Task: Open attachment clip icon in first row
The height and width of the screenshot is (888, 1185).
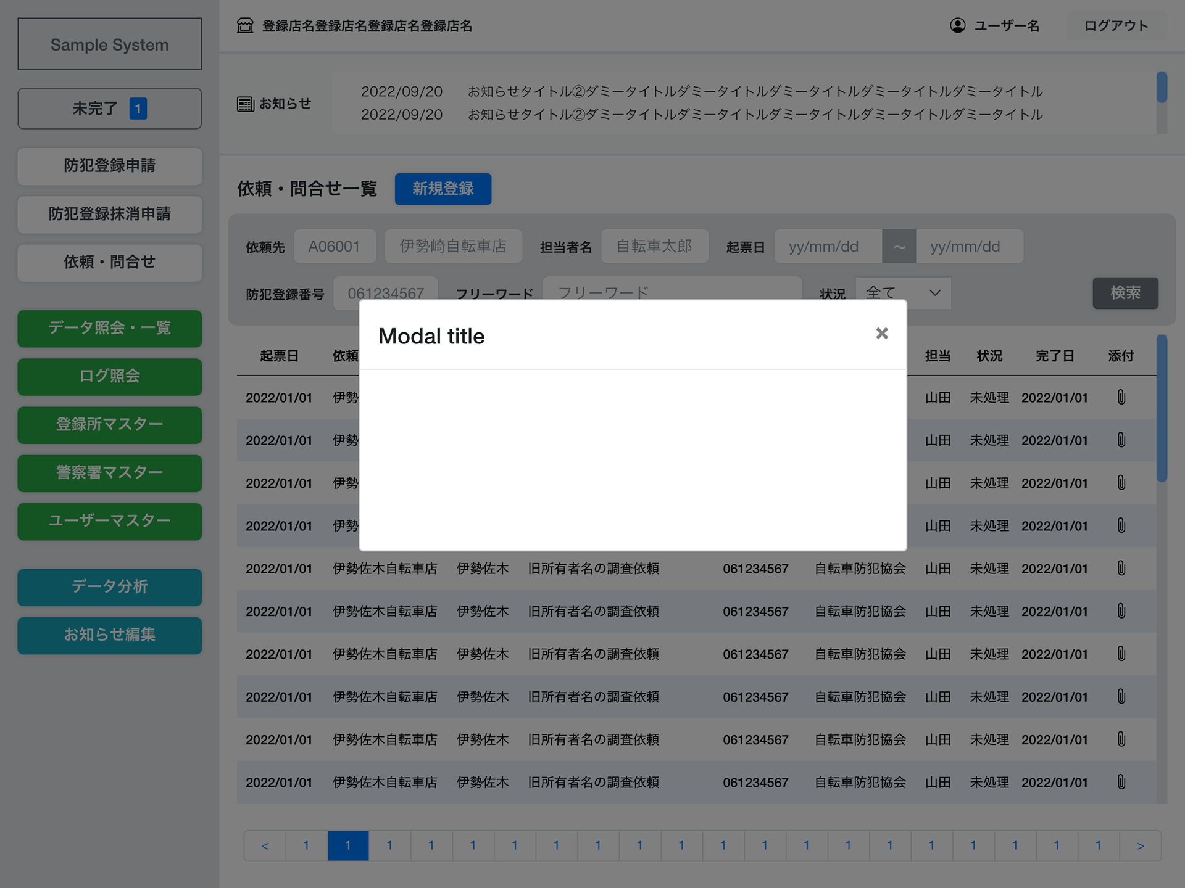Action: coord(1121,398)
